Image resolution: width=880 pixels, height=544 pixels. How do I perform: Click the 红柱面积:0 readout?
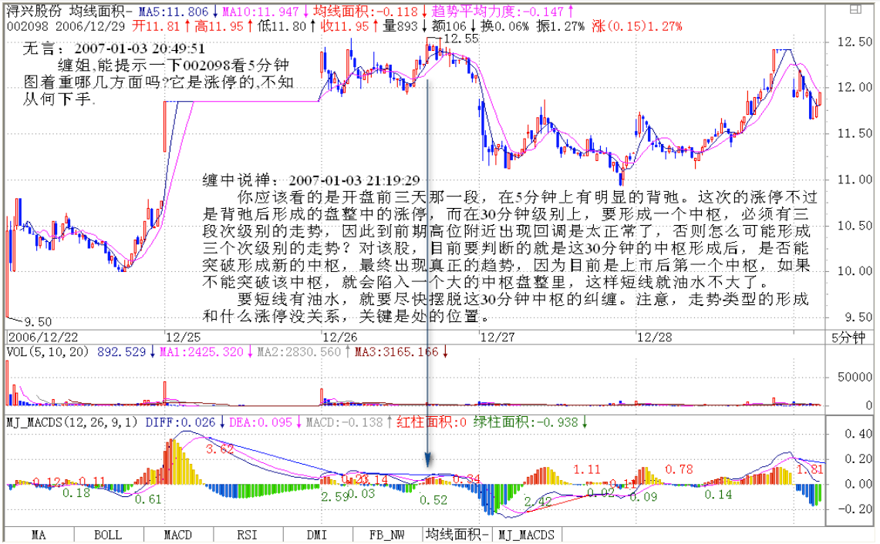[x=431, y=422]
